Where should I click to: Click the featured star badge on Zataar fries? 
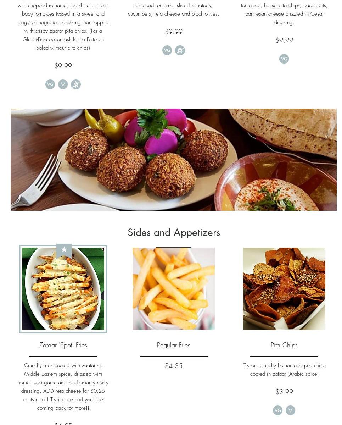[x=64, y=250]
